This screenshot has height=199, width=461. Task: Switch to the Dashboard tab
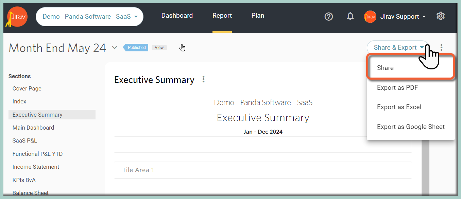tap(177, 16)
